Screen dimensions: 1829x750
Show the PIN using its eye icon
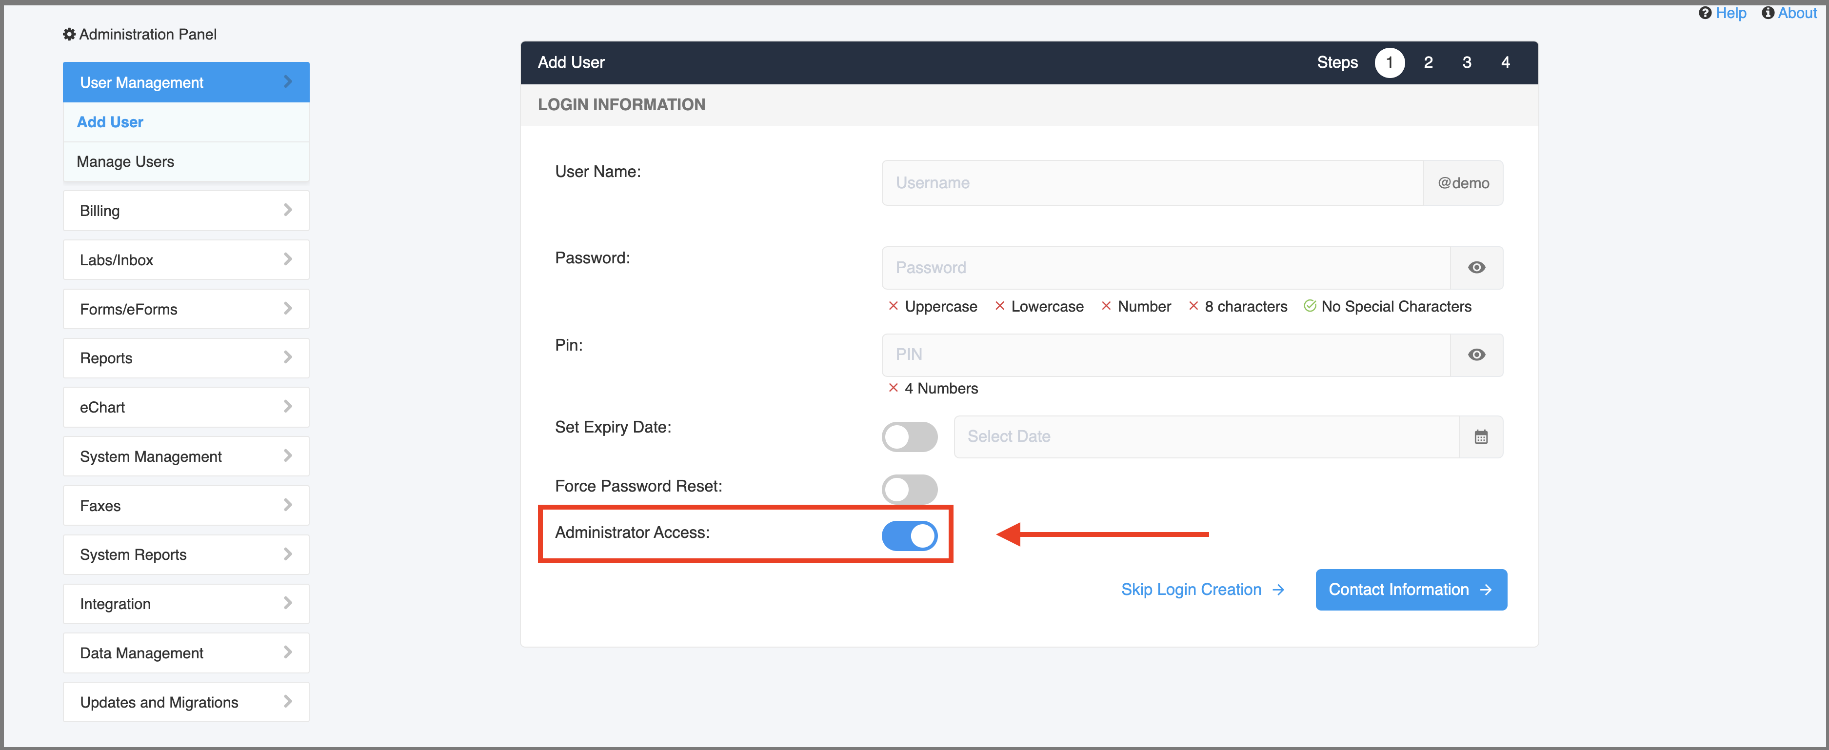pyautogui.click(x=1477, y=355)
